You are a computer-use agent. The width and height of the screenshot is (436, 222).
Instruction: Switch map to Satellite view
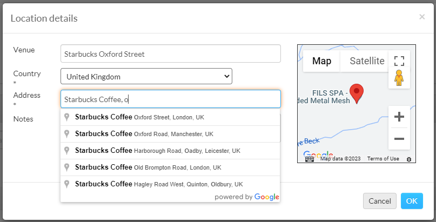pos(367,61)
